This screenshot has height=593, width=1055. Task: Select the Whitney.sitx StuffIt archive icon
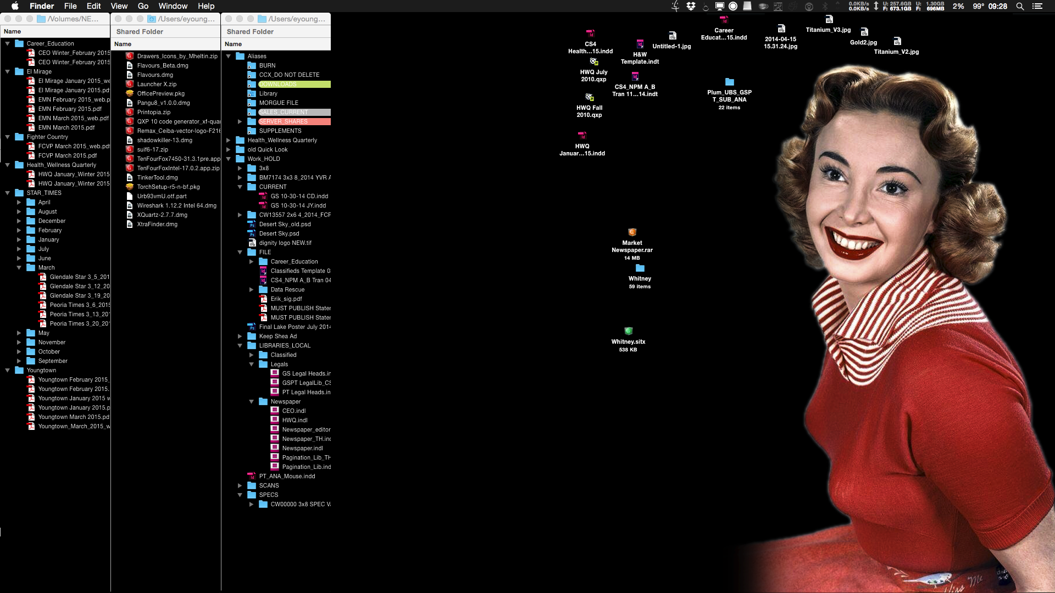[629, 330]
